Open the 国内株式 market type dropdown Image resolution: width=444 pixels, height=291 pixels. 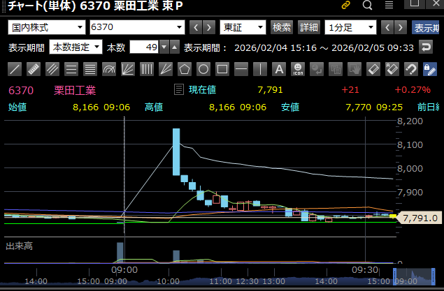pyautogui.click(x=46, y=28)
